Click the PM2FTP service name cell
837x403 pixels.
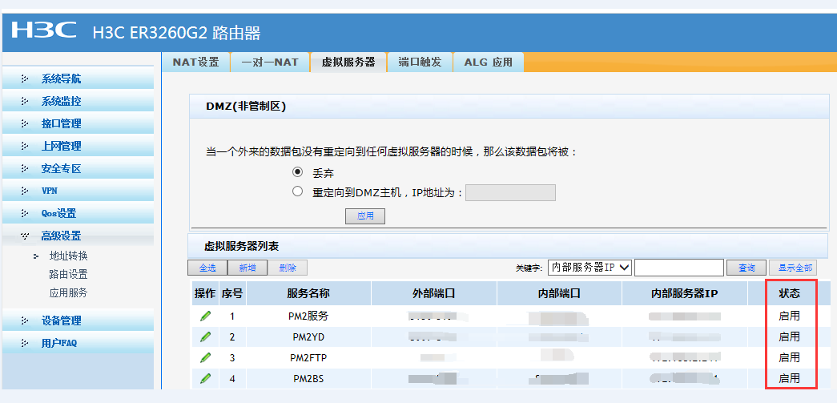pos(308,357)
